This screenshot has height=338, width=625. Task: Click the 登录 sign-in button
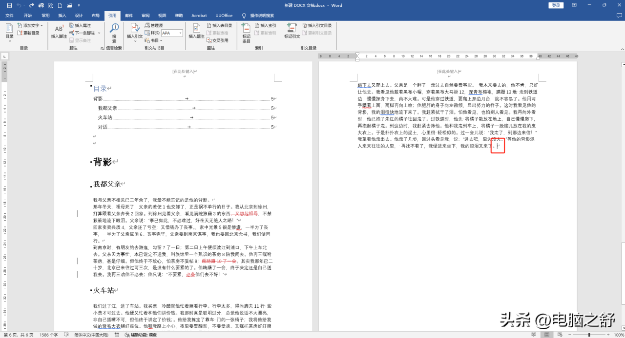(x=556, y=5)
